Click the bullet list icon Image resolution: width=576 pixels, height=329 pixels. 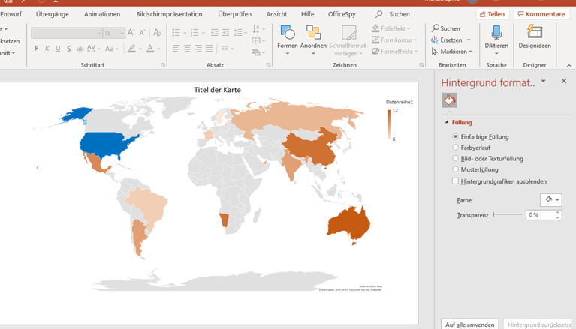[x=176, y=33]
